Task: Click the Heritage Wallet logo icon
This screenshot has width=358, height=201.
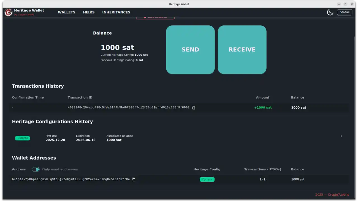Action: pyautogui.click(x=8, y=12)
